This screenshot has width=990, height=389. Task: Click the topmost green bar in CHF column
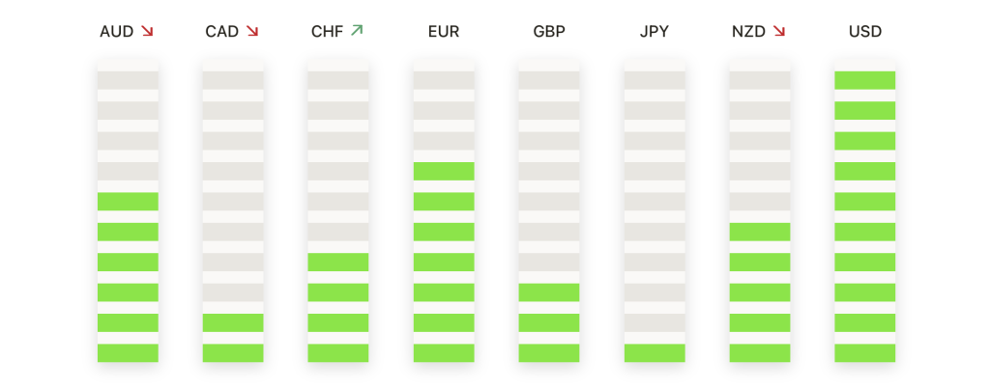click(x=338, y=263)
